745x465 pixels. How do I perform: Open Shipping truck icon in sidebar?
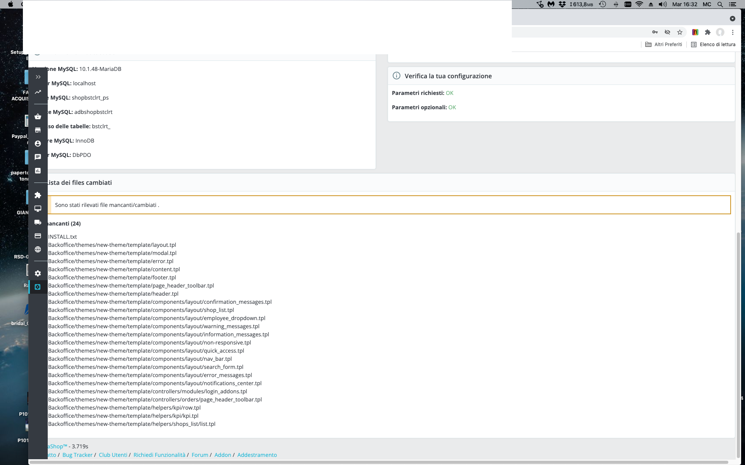(x=38, y=222)
